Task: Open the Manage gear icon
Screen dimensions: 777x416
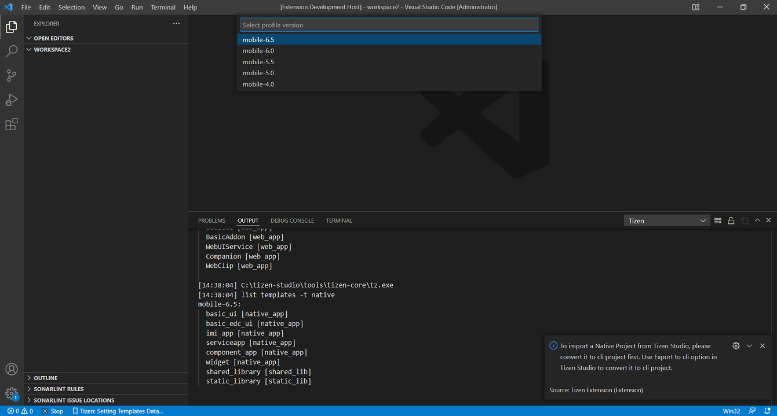Action: [12, 393]
